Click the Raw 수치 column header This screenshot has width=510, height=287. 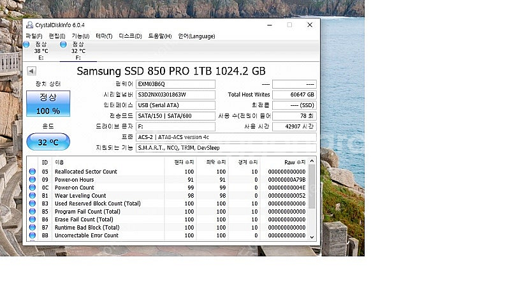tap(295, 162)
